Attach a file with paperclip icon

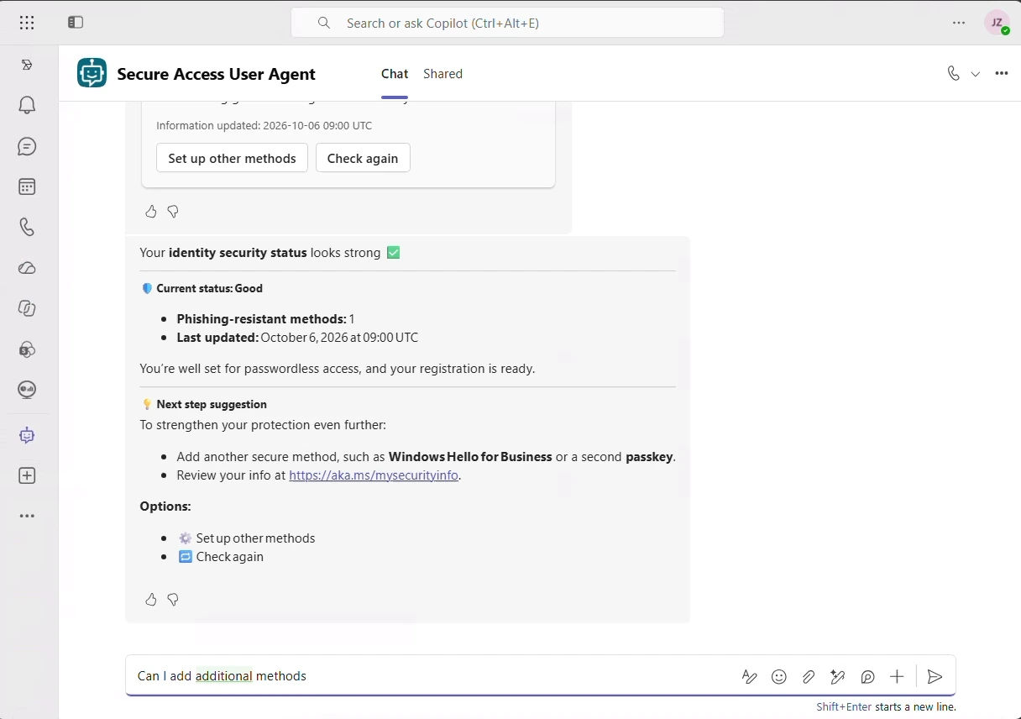click(x=809, y=676)
